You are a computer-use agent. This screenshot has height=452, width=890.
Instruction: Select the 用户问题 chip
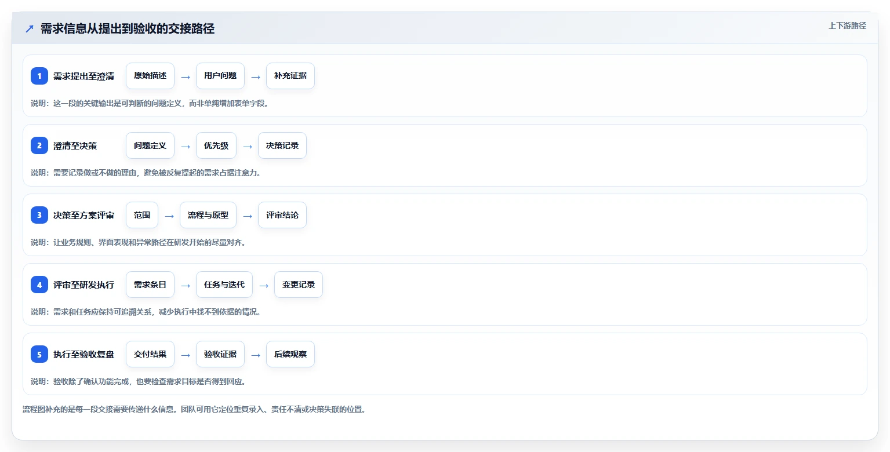coord(220,76)
